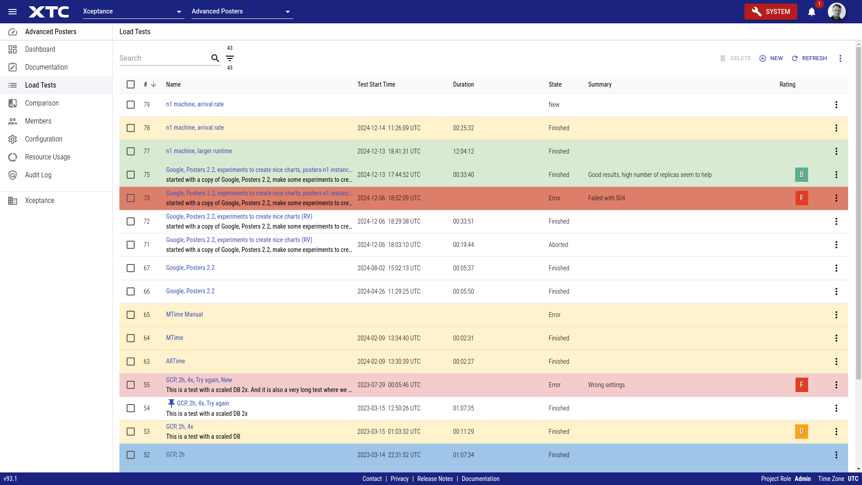
Task: Open Audit Log sidebar item
Action: pos(38,175)
